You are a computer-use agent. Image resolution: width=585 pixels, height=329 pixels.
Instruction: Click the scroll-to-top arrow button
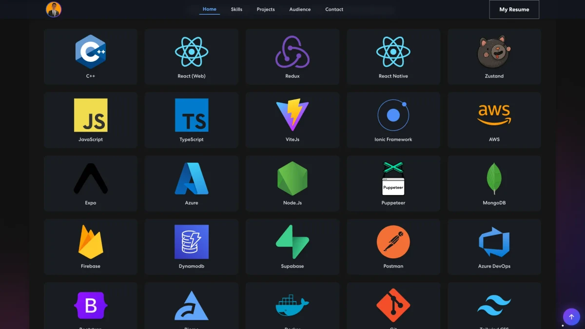click(x=571, y=317)
